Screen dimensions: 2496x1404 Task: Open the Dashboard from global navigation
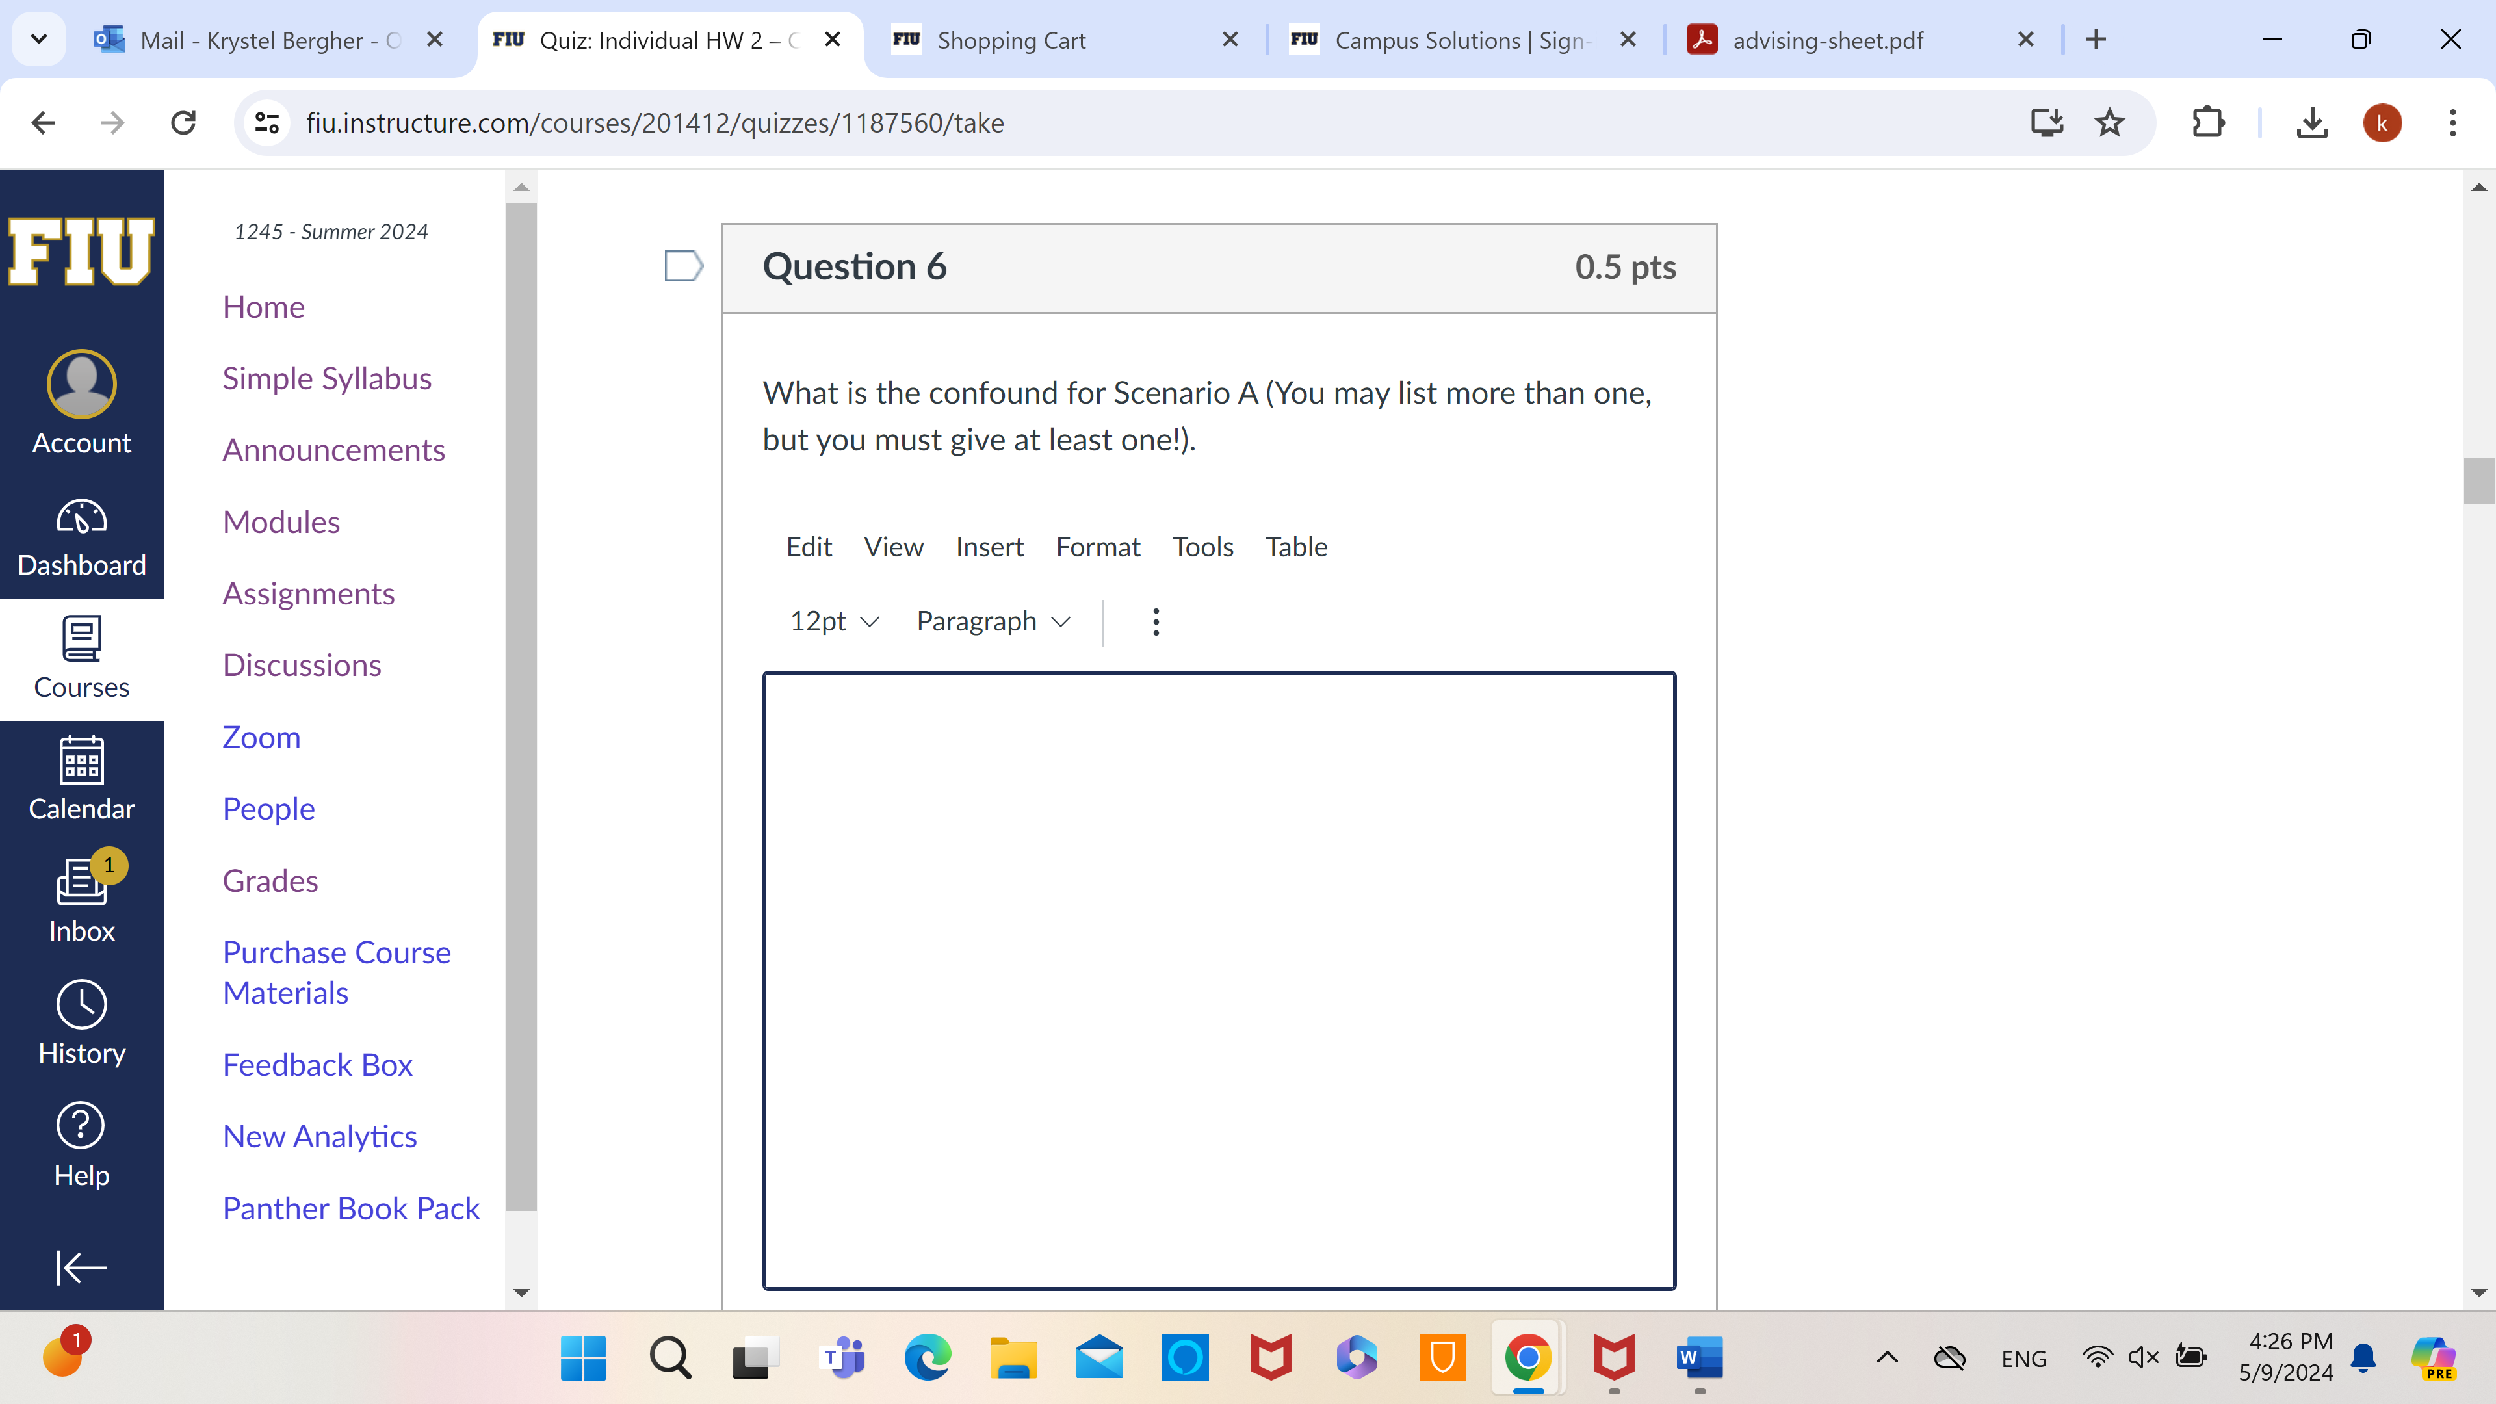[x=81, y=539]
